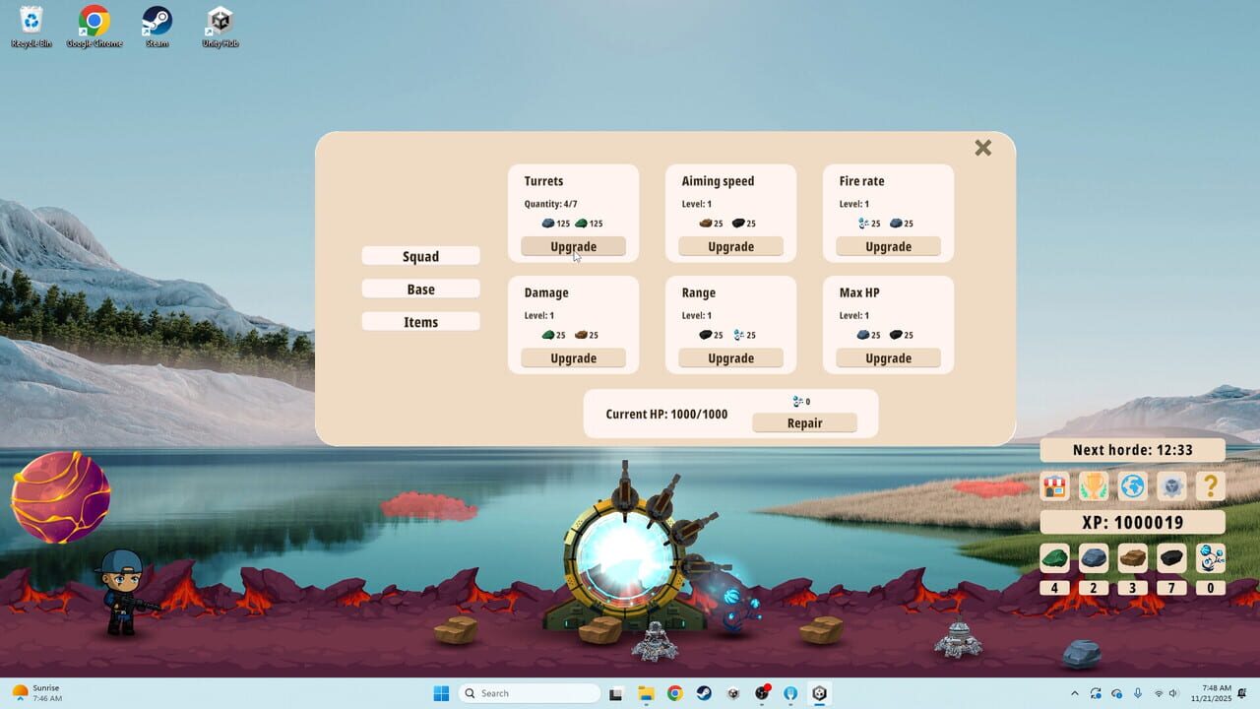Upgrade the Max HP stat
Image resolution: width=1260 pixels, height=709 pixels.
point(888,357)
